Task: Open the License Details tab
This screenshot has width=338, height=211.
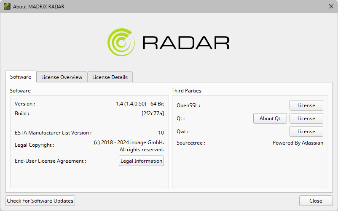Action: (x=110, y=77)
